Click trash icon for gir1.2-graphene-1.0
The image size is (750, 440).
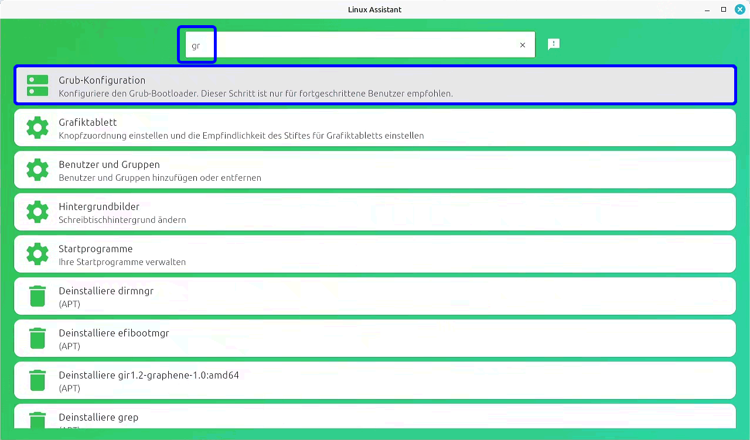37,380
